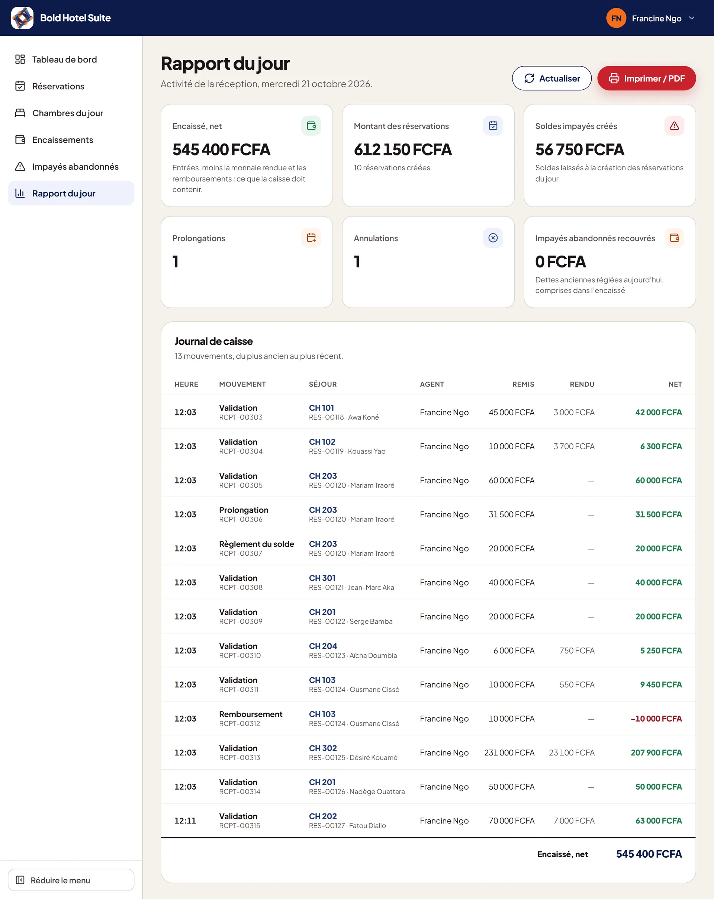Viewport: 714px width, 899px height.
Task: Open stay CH 302 for Désiré Kouamé
Action: pyautogui.click(x=323, y=748)
